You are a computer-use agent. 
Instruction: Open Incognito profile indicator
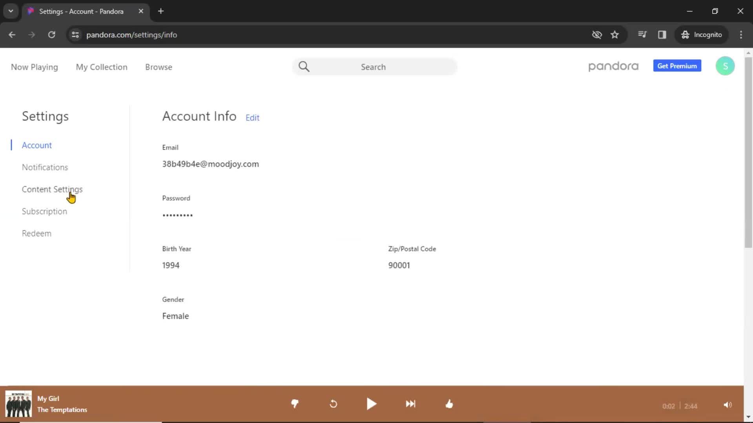(x=702, y=34)
